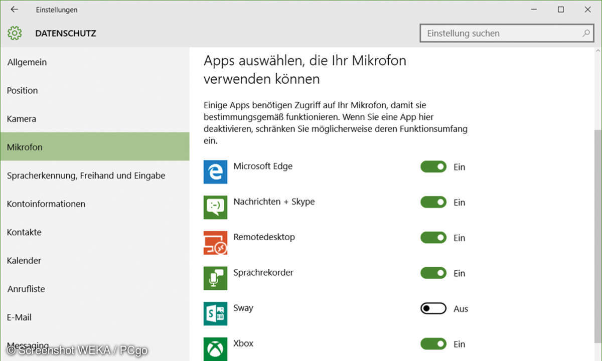Go to Kontoinformationen settings

(95, 204)
